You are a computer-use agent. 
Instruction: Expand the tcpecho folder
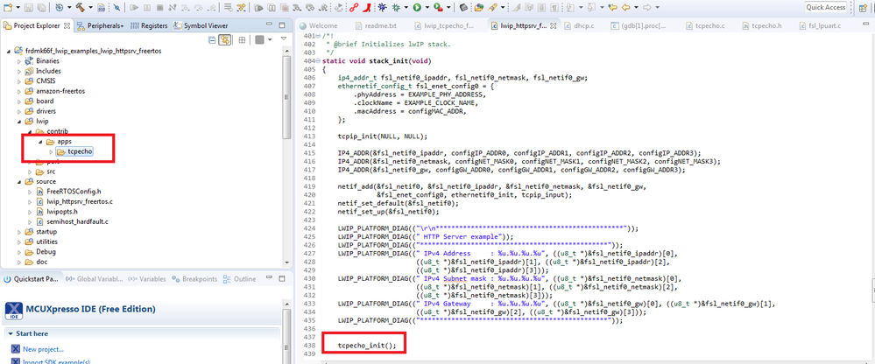point(52,151)
